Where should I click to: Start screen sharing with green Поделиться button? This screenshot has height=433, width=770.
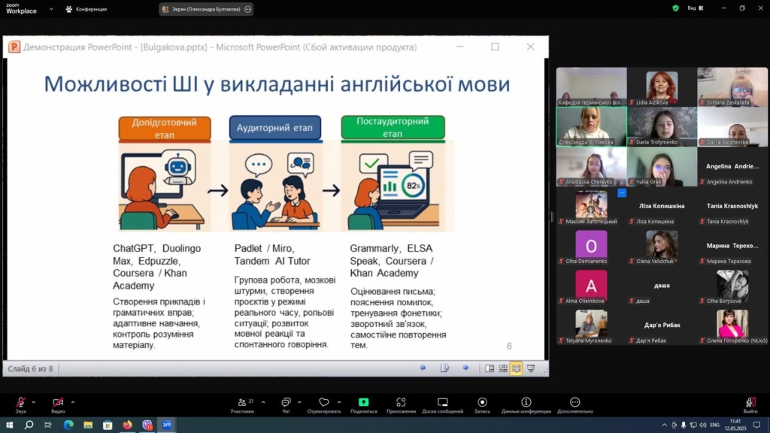click(363, 405)
